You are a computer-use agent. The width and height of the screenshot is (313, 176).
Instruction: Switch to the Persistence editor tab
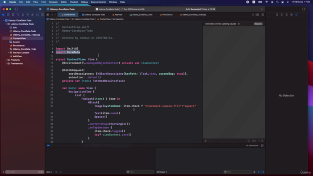point(166,15)
